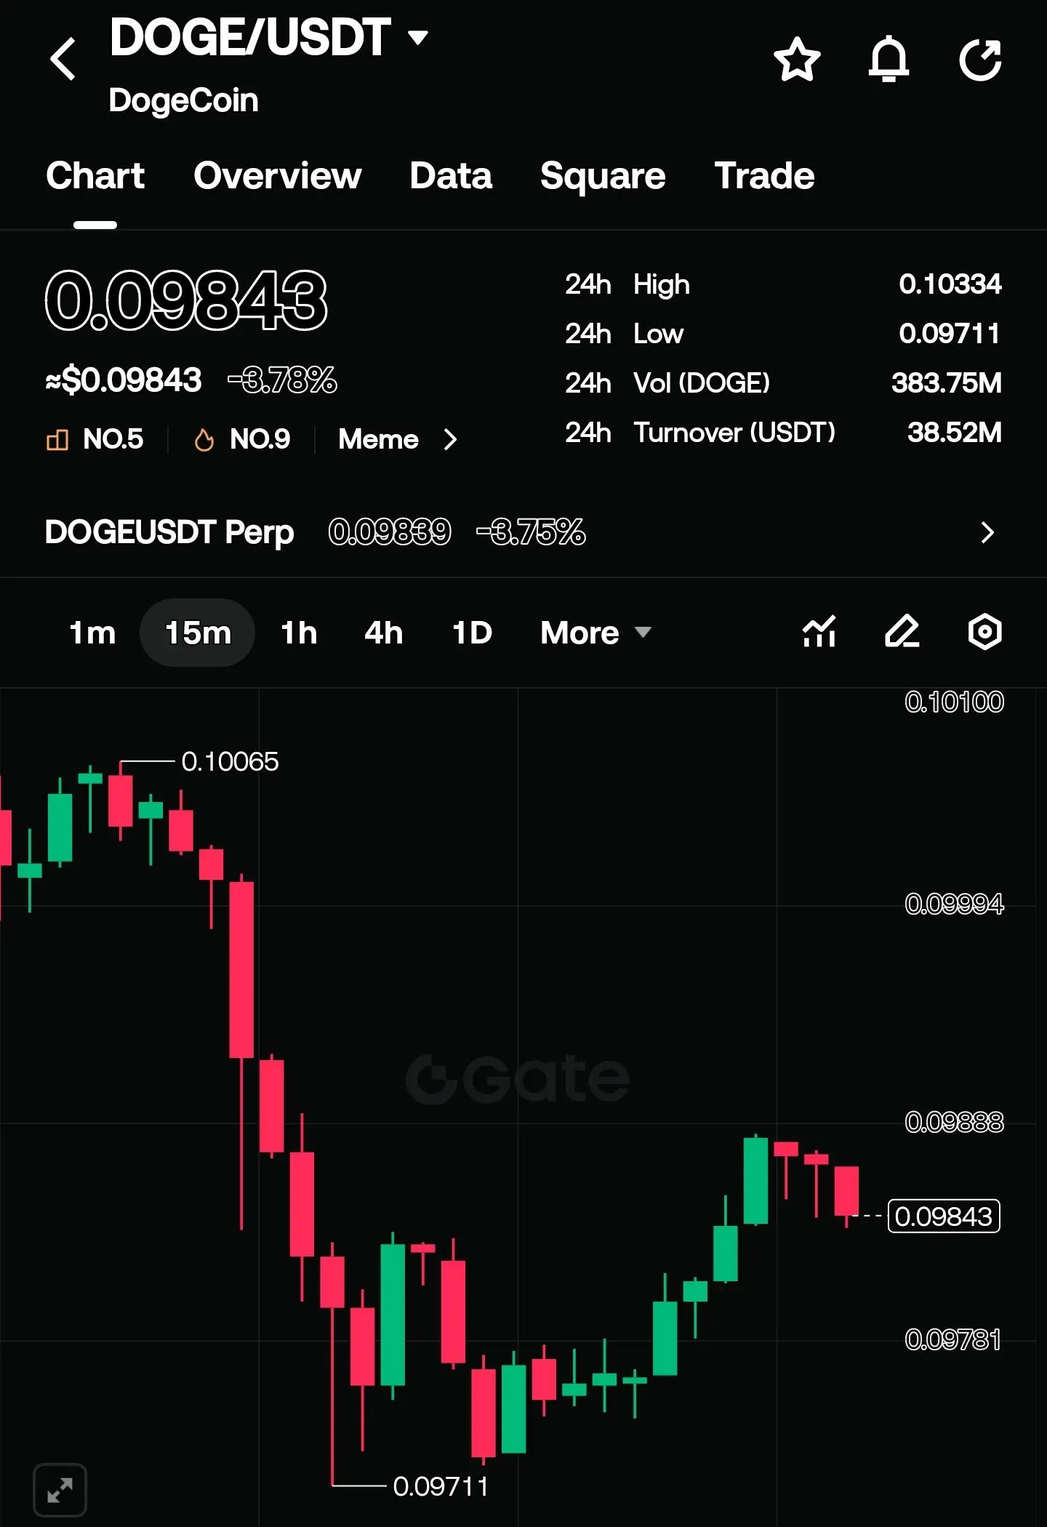Select the 4h timeframe

pyautogui.click(x=384, y=633)
